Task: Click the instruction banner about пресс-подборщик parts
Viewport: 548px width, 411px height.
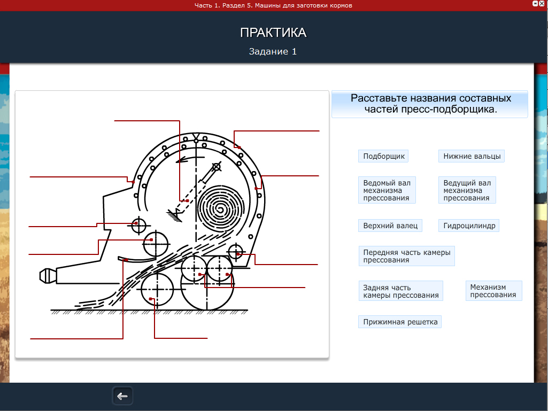Action: click(x=430, y=104)
